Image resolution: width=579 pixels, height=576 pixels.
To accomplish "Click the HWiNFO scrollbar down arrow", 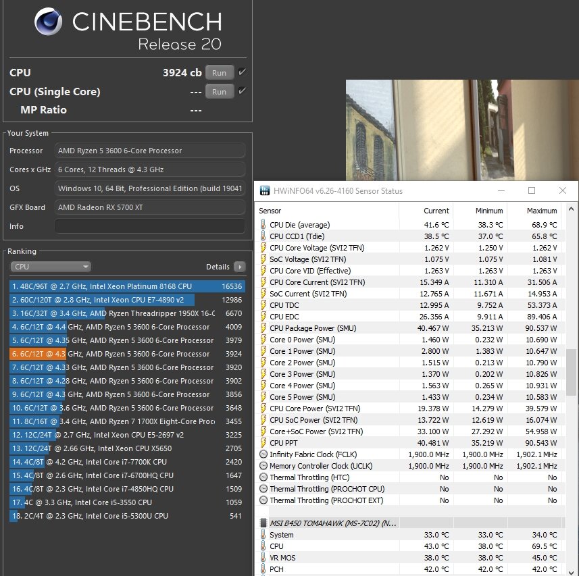I will pos(572,571).
